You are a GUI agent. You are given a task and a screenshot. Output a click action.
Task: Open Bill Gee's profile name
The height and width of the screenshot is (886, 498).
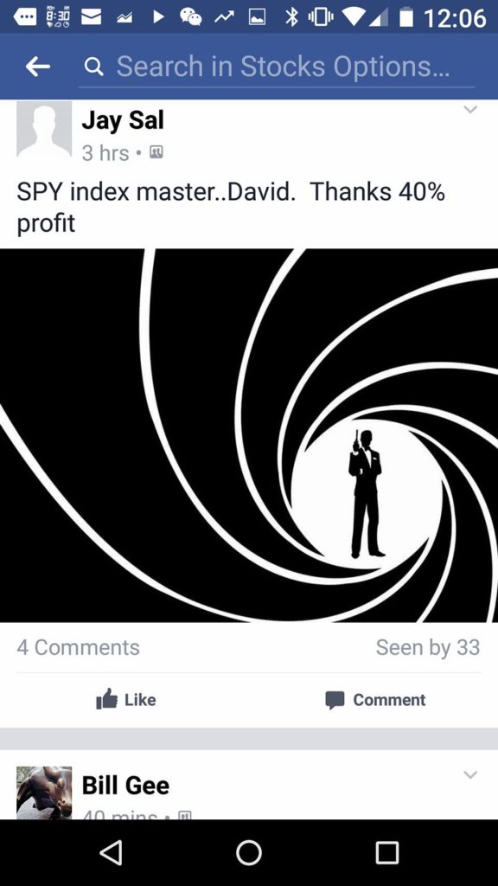(x=125, y=786)
